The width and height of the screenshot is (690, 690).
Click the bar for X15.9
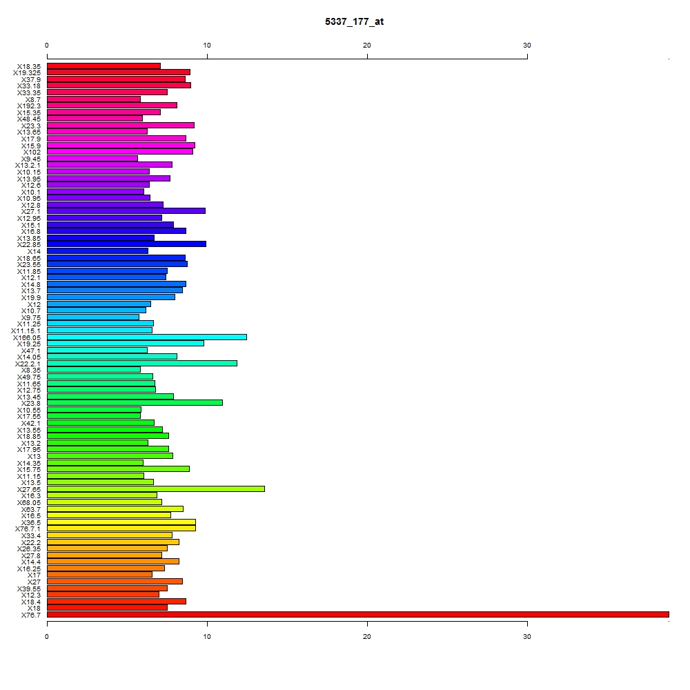point(121,145)
